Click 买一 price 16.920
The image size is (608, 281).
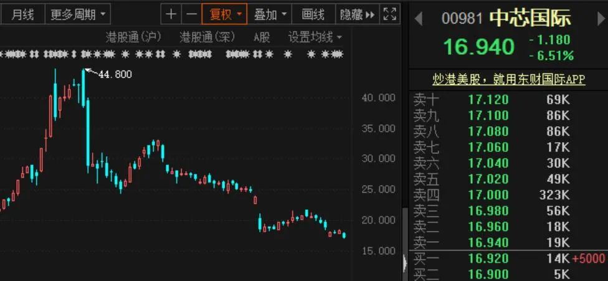(488, 258)
